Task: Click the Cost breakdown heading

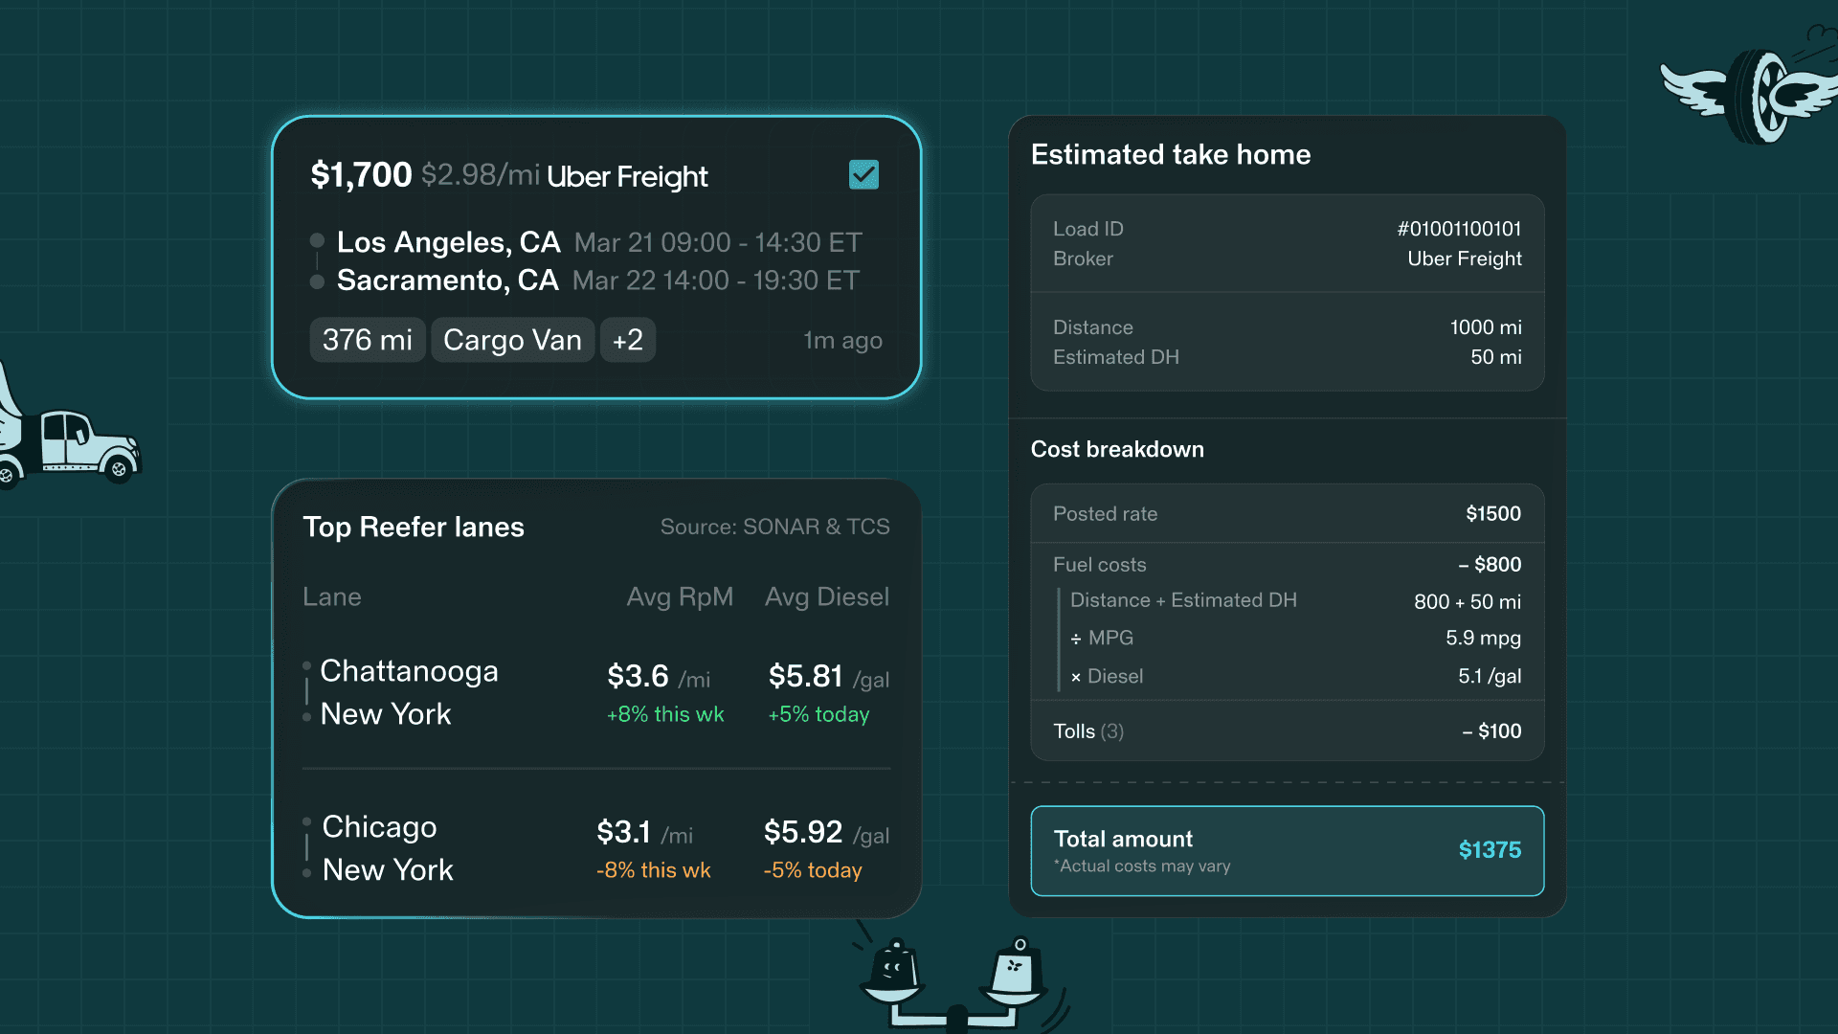Action: (1117, 450)
